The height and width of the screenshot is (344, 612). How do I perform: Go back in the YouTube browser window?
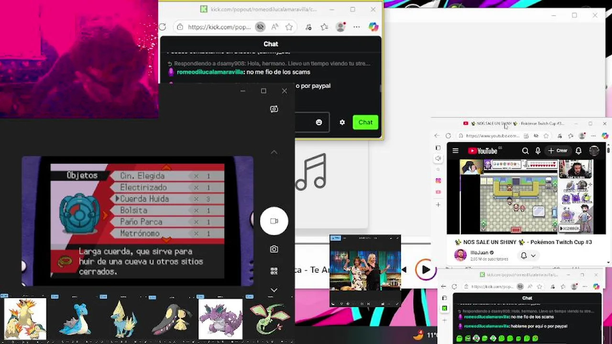(x=437, y=136)
